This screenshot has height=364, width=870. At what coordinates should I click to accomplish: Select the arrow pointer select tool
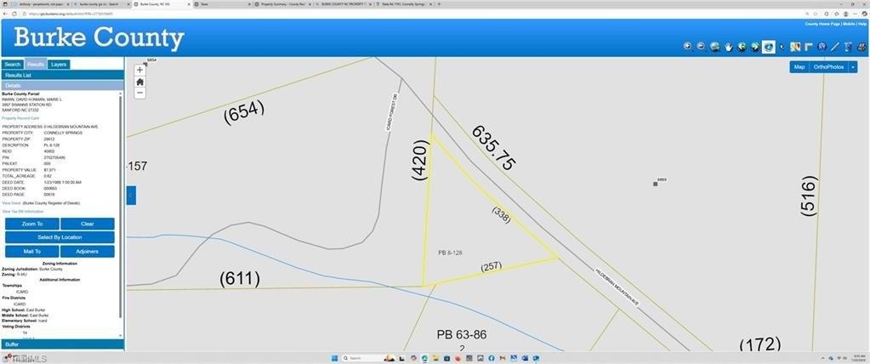(782, 47)
